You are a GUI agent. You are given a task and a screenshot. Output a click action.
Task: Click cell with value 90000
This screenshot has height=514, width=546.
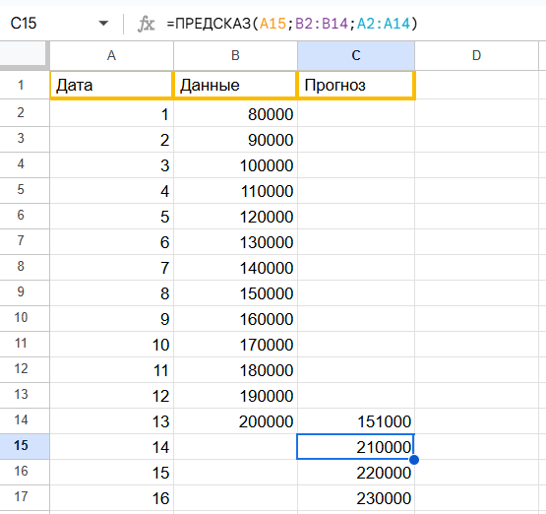click(235, 140)
